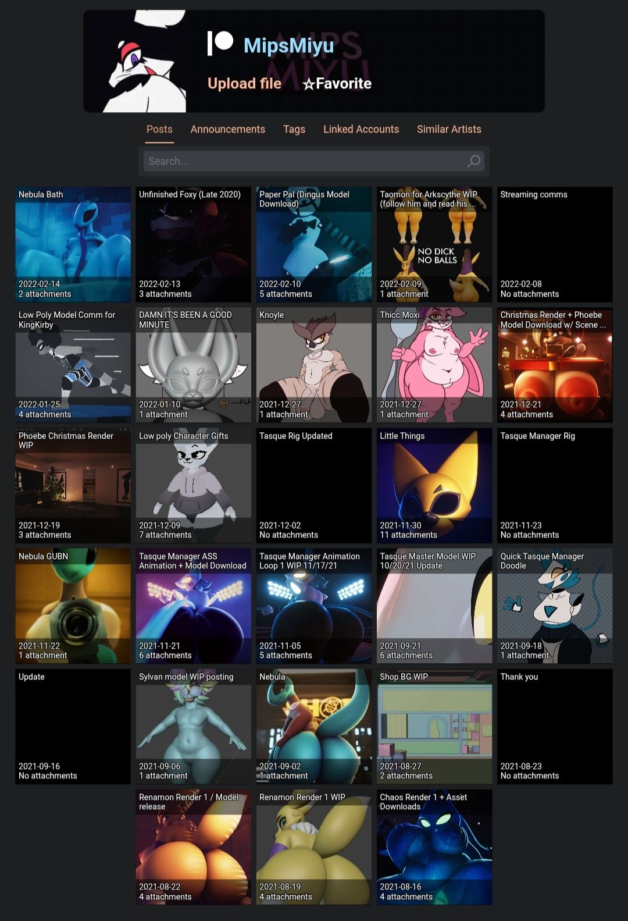Open Quick Tasque Manager Doodle post

pos(555,606)
